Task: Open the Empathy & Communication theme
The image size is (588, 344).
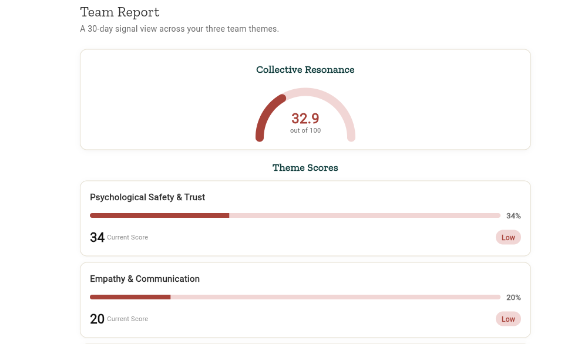Action: tap(145, 279)
